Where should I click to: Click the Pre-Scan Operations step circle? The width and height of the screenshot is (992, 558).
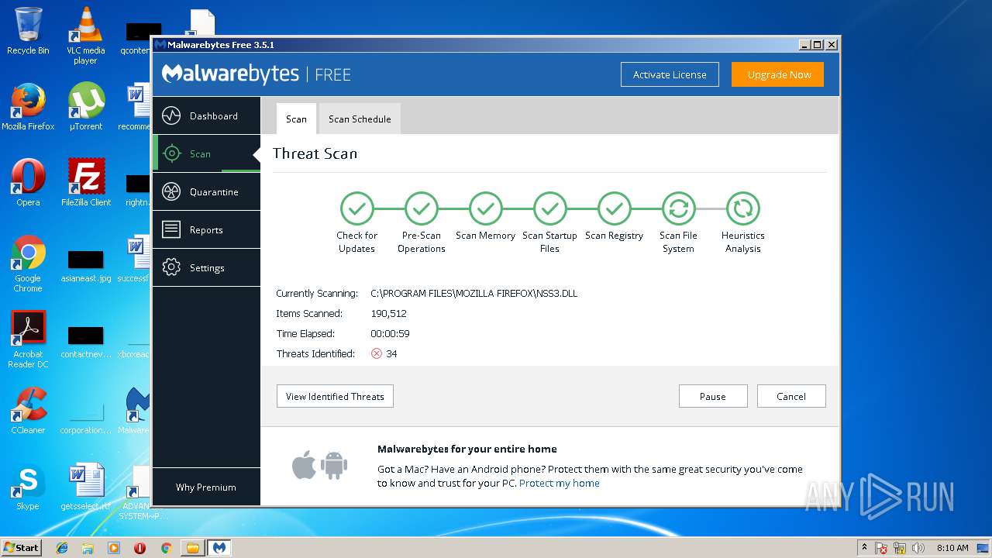[421, 208]
